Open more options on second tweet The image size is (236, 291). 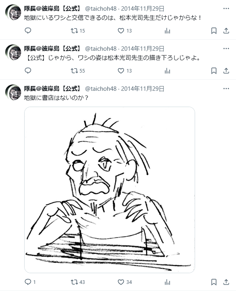[x=226, y=49]
